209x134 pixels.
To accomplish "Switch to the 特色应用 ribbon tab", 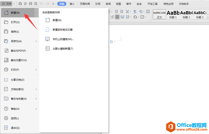I will point(168,4).
